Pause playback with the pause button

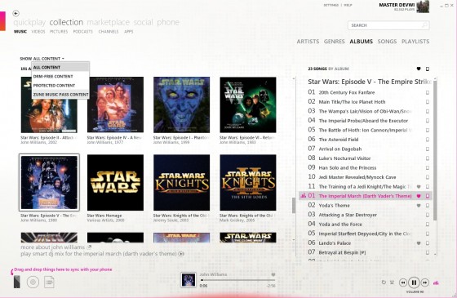click(x=414, y=282)
